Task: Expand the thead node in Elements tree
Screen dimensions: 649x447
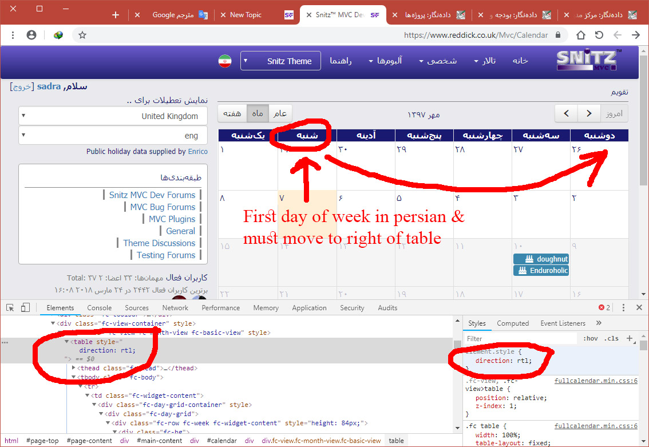Action: [x=74, y=368]
